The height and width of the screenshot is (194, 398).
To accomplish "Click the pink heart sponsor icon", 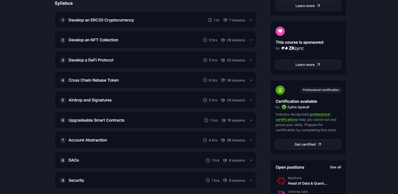I will 280,31.
